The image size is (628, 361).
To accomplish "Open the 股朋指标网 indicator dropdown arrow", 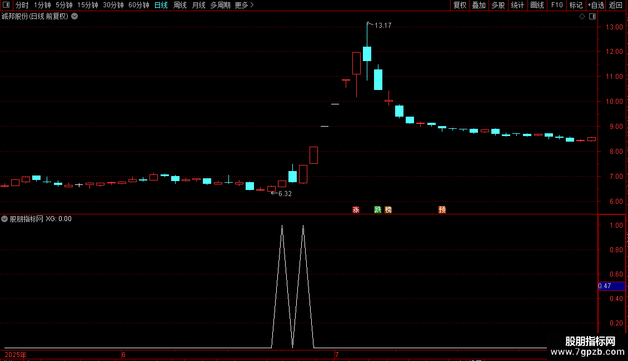I will [4, 219].
